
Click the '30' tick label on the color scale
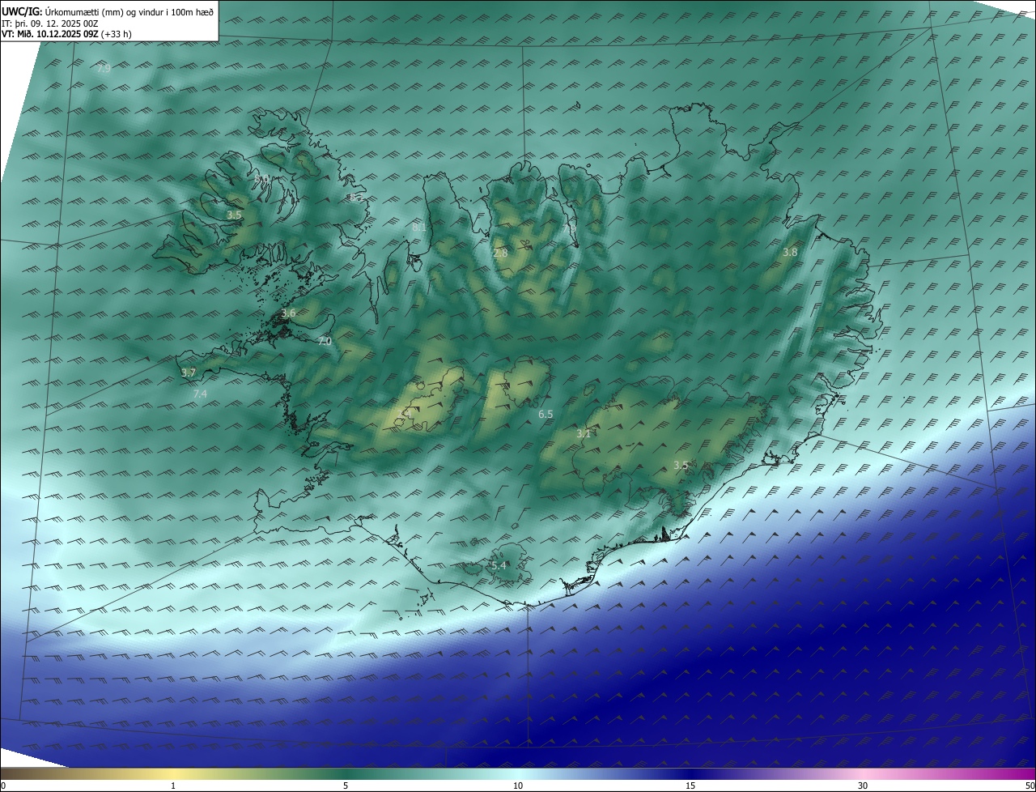[x=863, y=786]
